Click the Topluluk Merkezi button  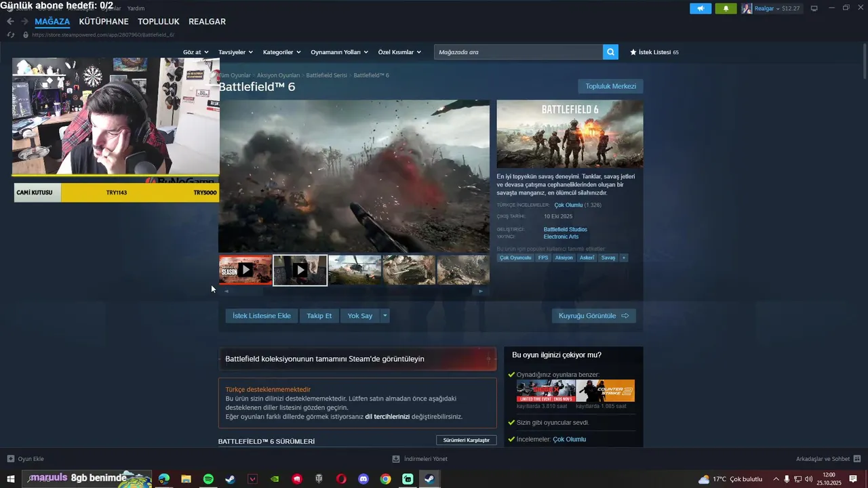coord(610,86)
